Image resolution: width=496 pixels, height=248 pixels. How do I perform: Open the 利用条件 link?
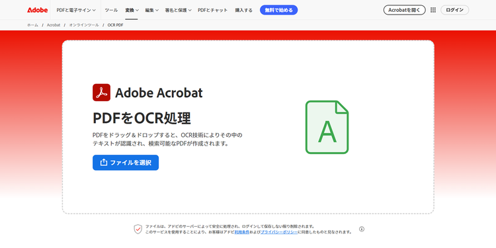tap(241, 232)
